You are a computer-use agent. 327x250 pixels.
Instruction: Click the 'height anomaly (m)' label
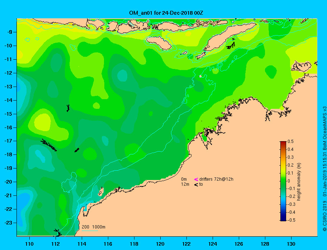point(299,181)
